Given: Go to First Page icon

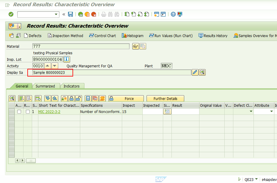Looking at the screenshot, I should 127,14.
